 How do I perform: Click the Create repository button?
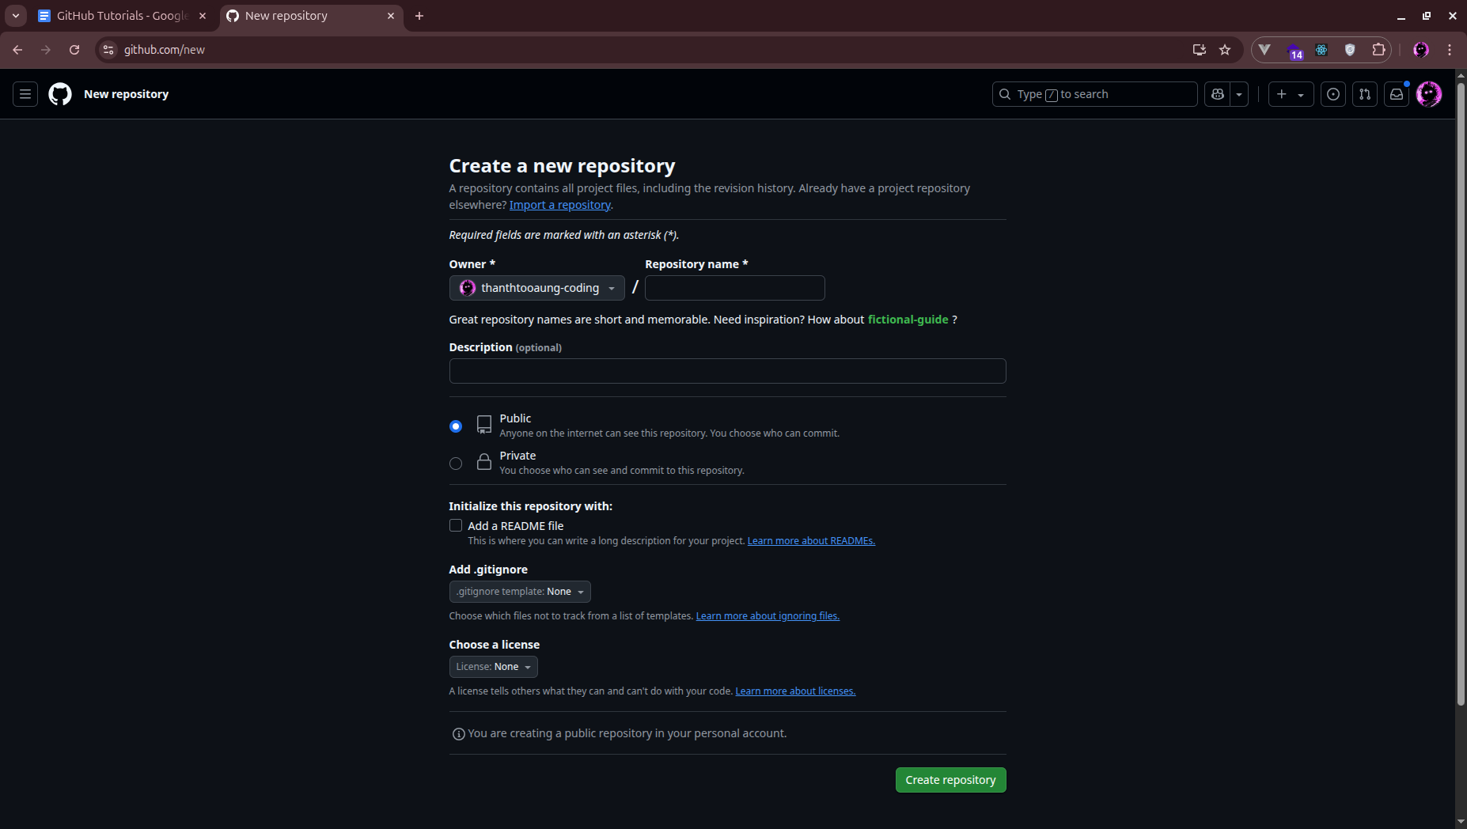950,779
